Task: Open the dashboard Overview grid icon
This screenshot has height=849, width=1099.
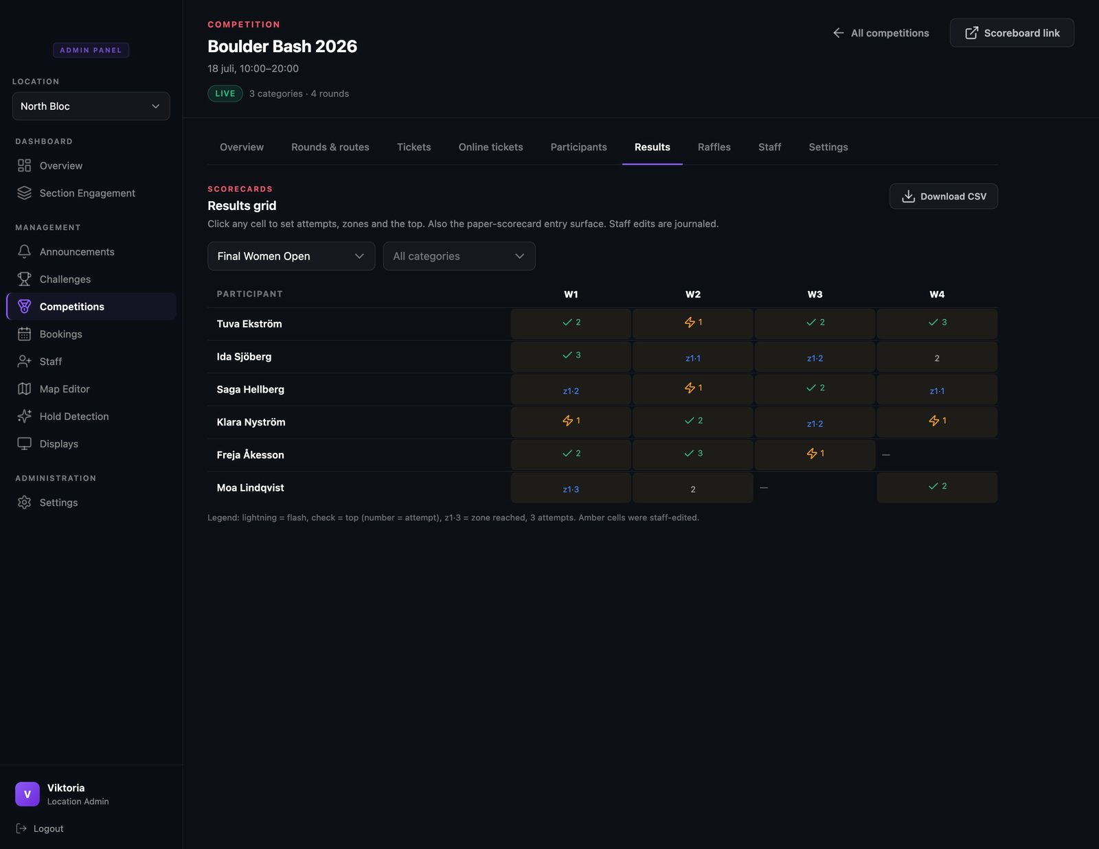Action: point(24,165)
